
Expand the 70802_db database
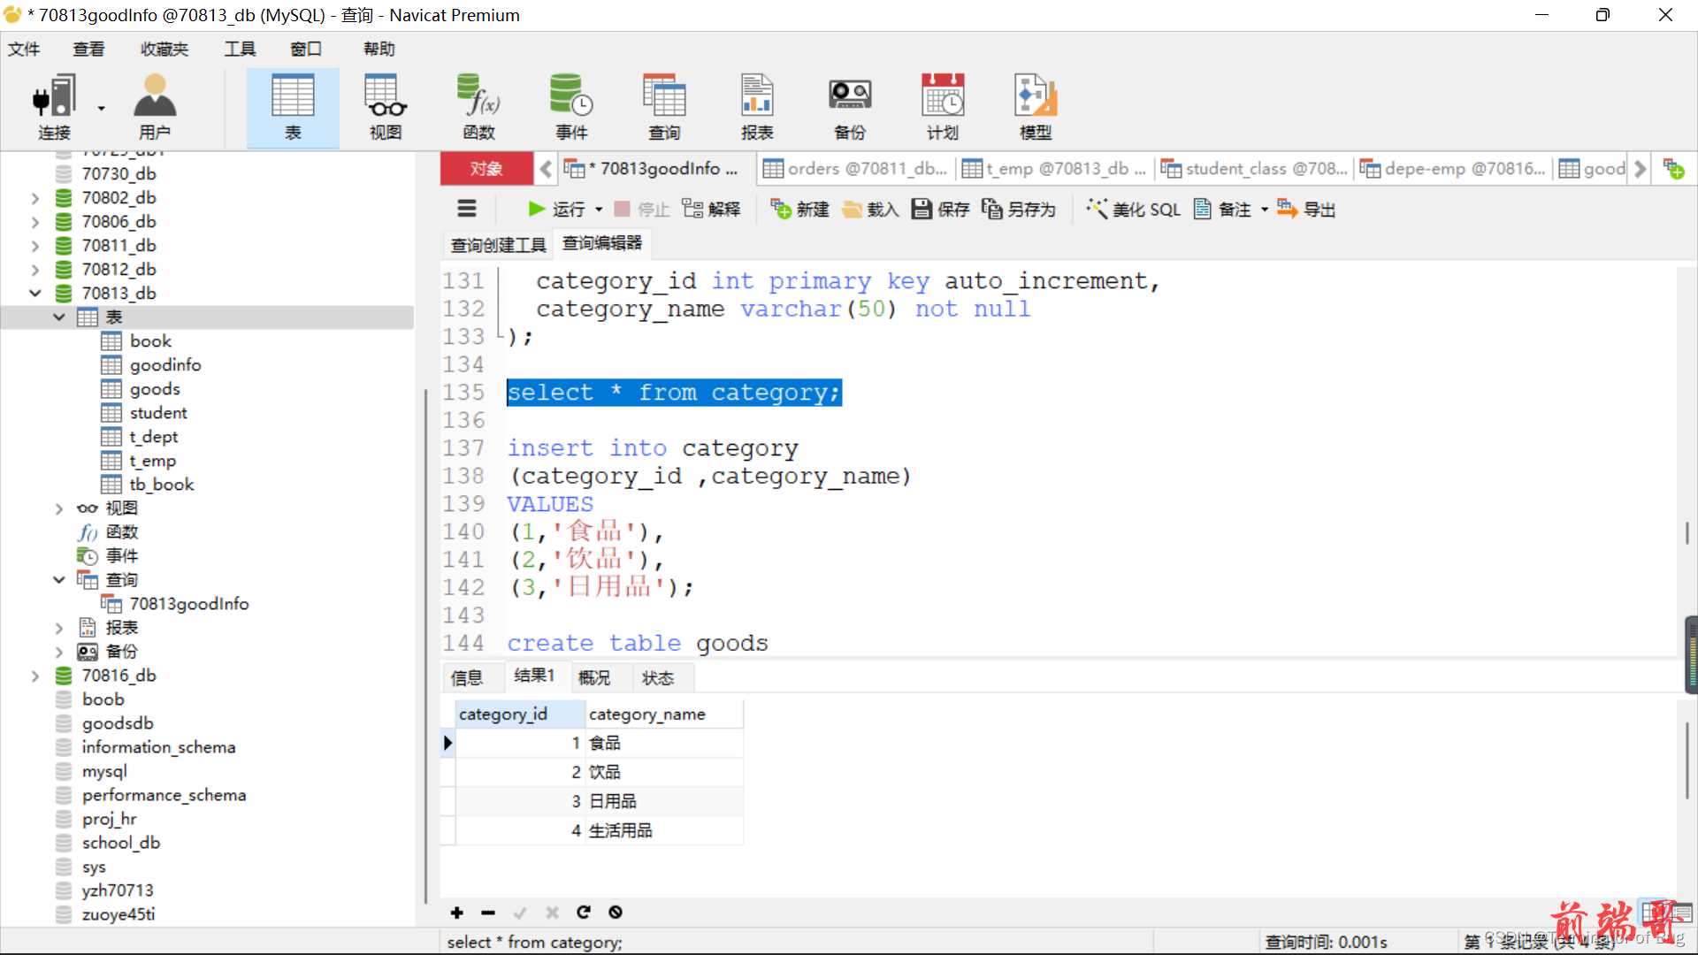[x=35, y=198]
